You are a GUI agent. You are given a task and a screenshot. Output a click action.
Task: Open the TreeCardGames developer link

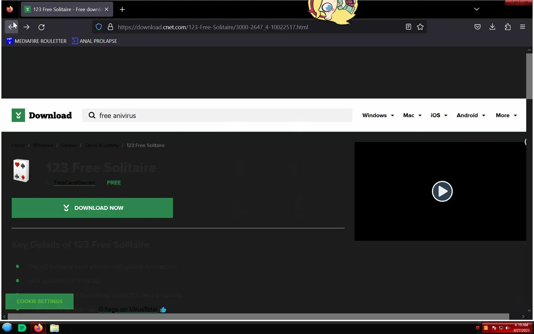tap(74, 183)
